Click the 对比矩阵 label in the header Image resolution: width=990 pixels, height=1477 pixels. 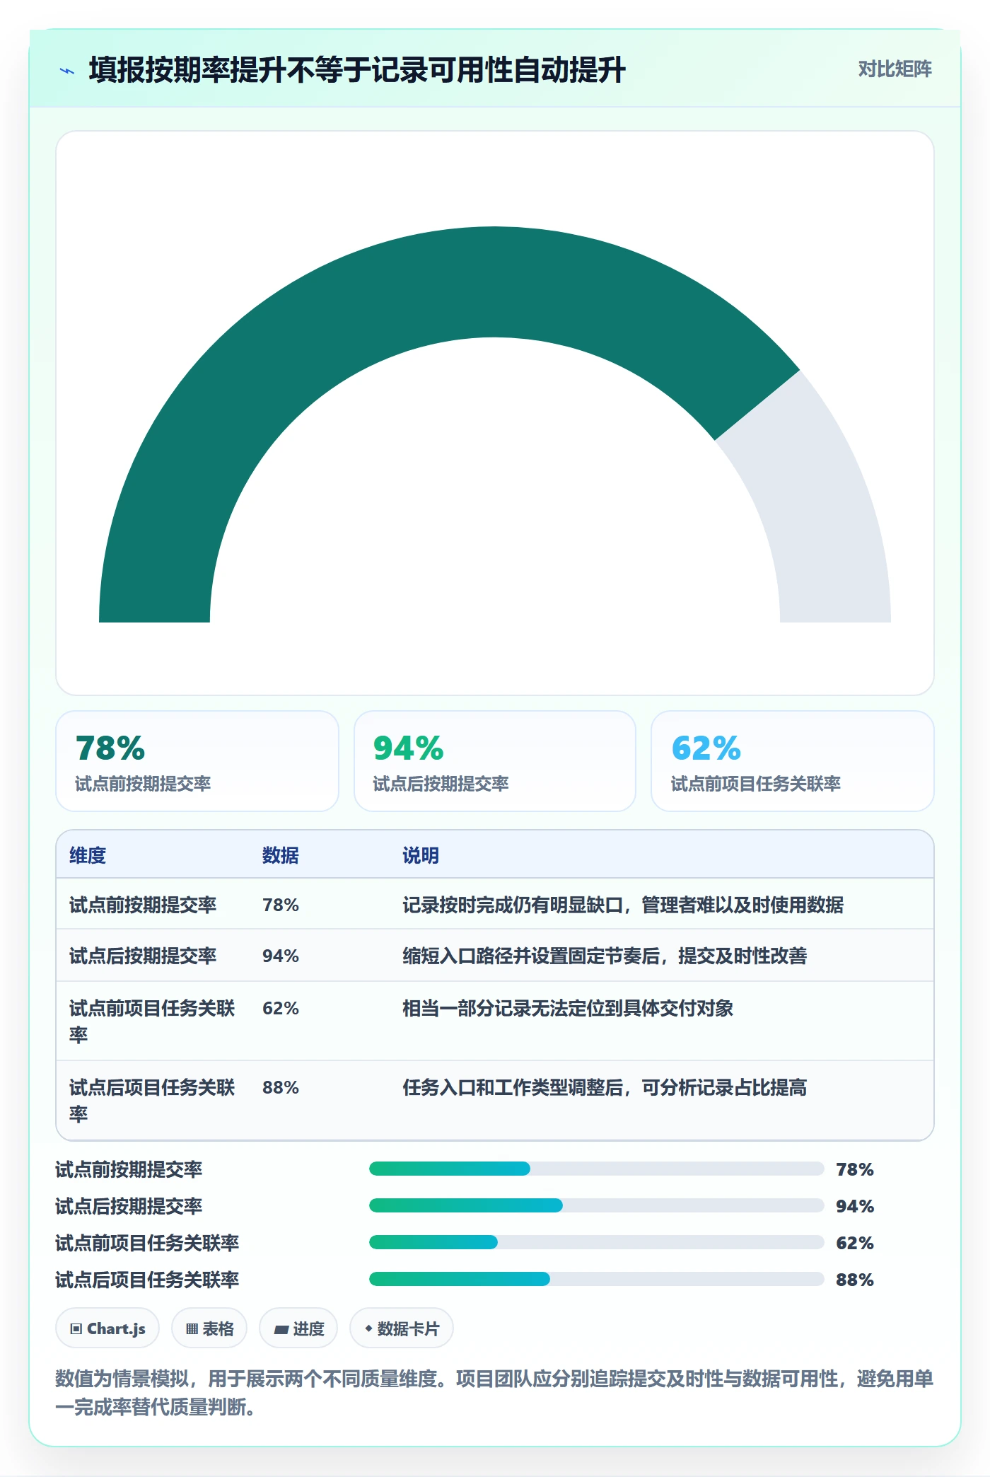tap(895, 69)
